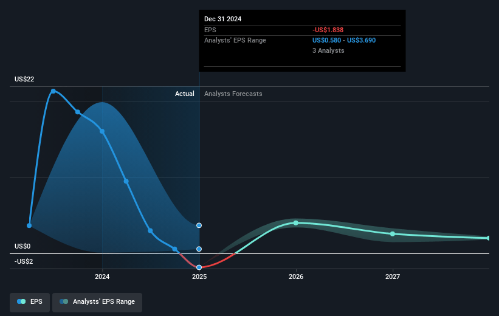Click the EPS data point at start of 2024
Image resolution: width=499 pixels, height=316 pixels.
102,131
